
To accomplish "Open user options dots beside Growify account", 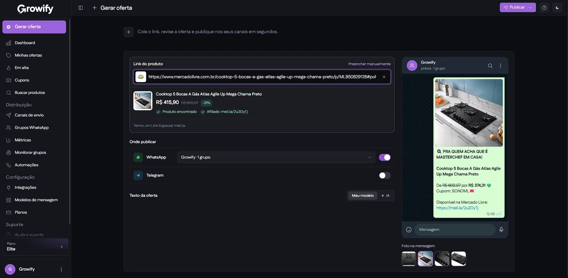I will [61, 269].
